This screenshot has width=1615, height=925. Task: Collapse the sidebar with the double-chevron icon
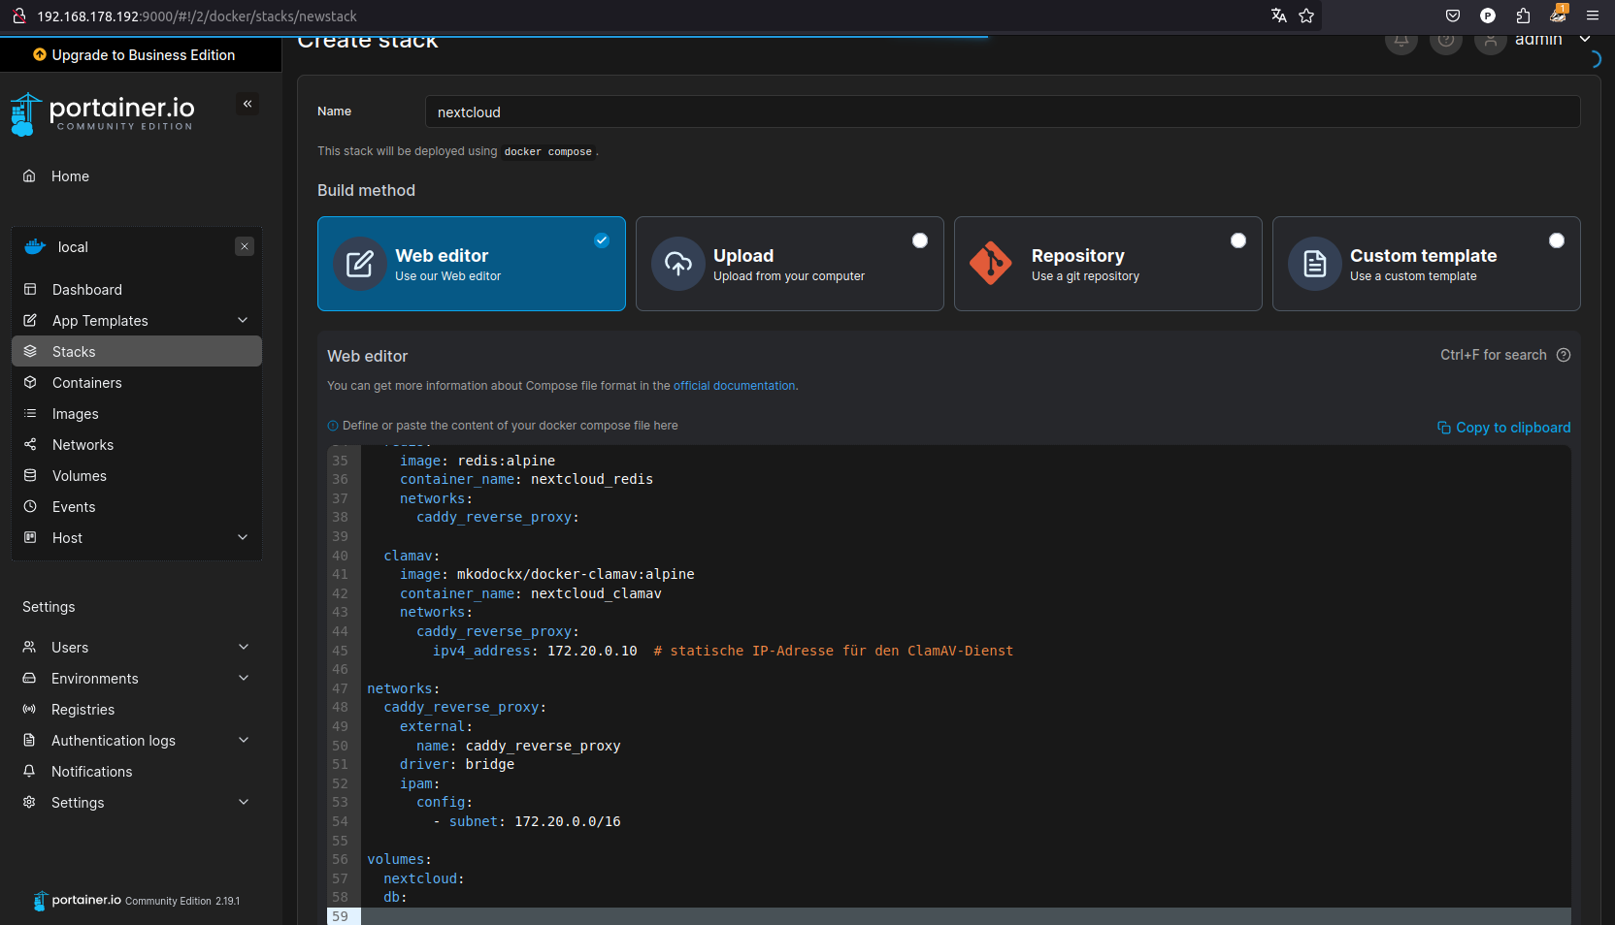(247, 104)
